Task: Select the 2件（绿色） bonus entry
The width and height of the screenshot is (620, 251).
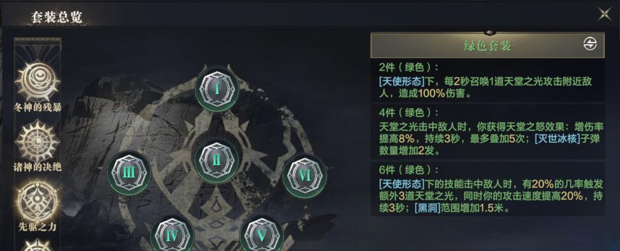Action: pos(487,81)
